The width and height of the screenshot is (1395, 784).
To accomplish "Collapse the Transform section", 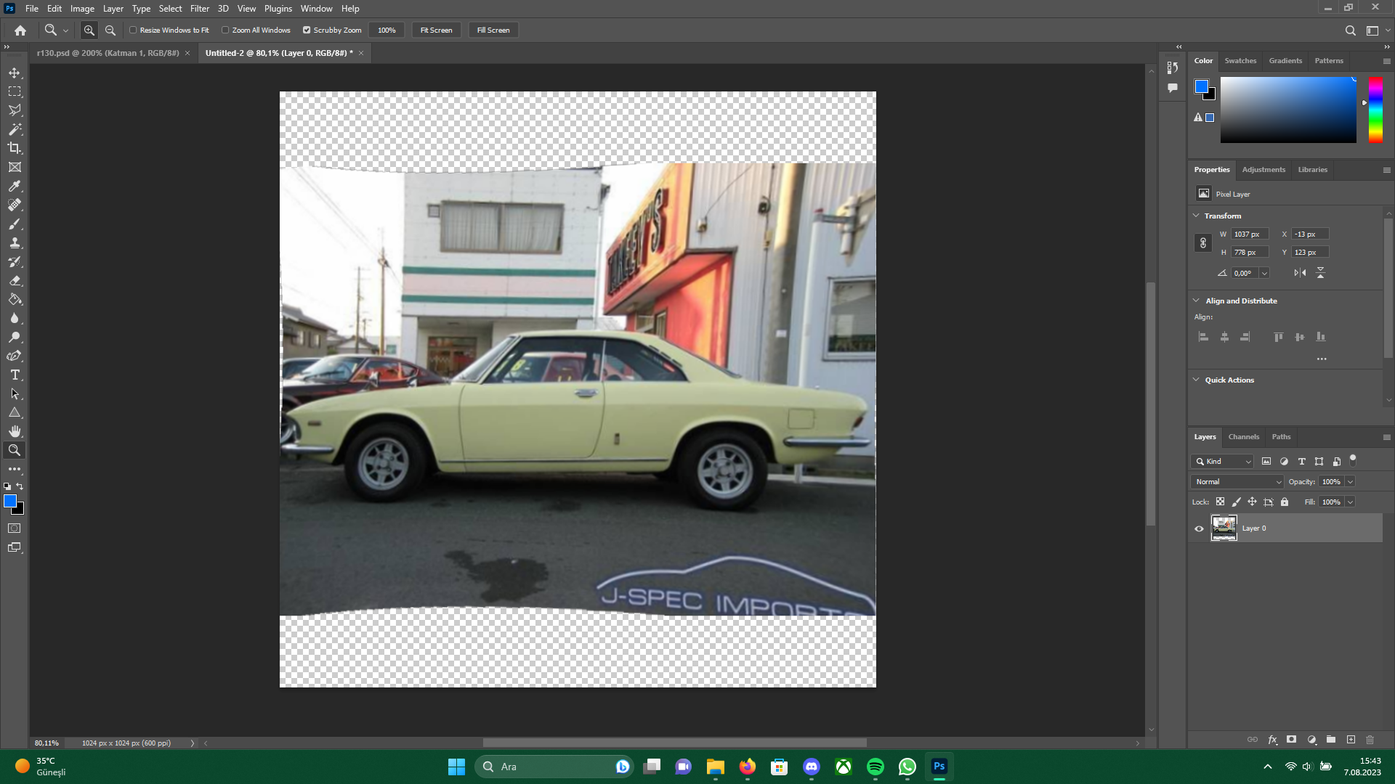I will pos(1197,216).
